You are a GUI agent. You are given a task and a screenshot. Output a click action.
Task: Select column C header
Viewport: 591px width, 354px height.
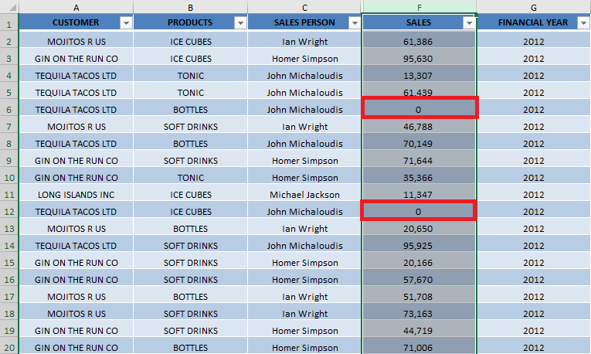point(304,7)
